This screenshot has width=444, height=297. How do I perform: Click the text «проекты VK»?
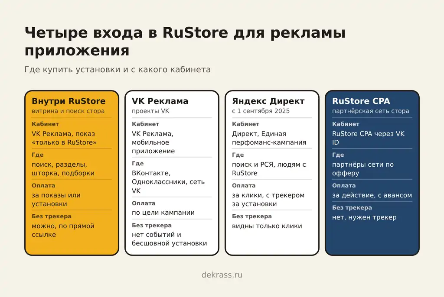150,111
